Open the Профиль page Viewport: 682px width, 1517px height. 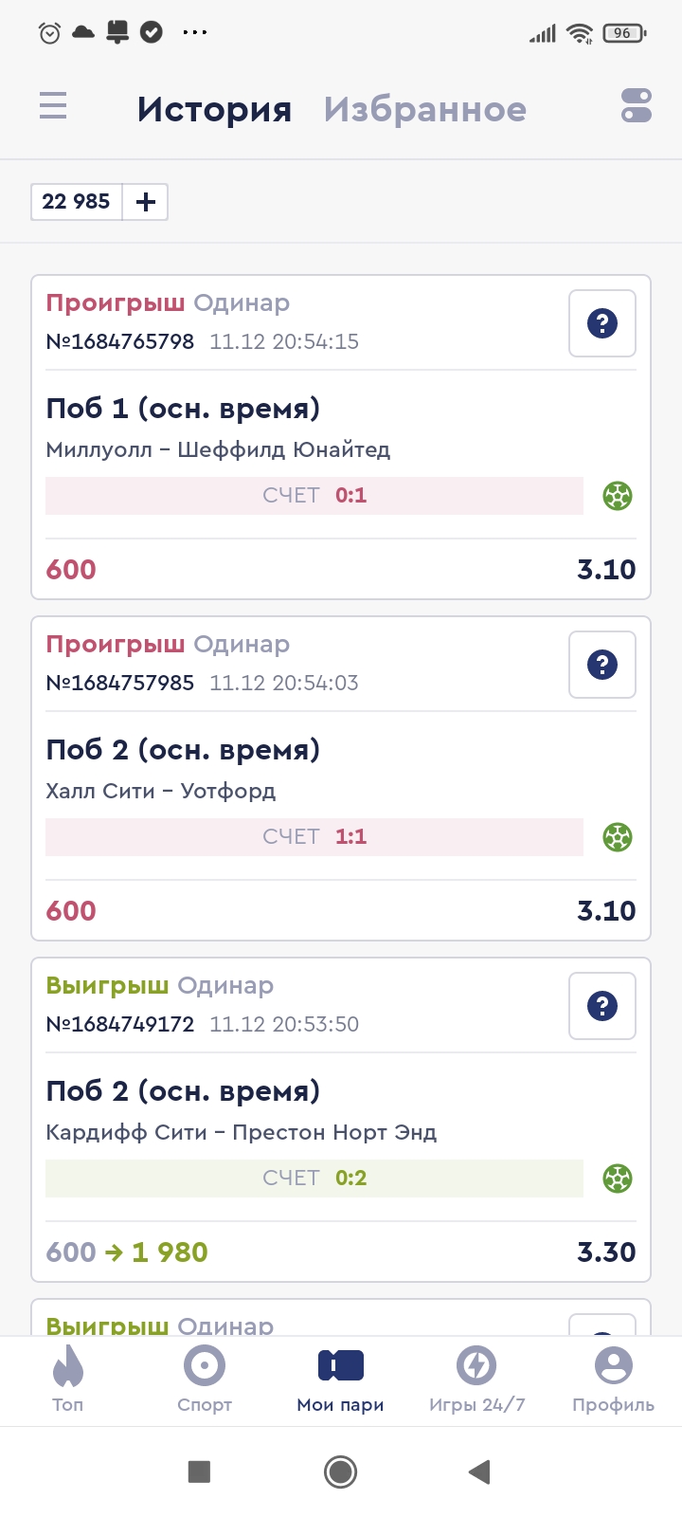coord(613,1380)
